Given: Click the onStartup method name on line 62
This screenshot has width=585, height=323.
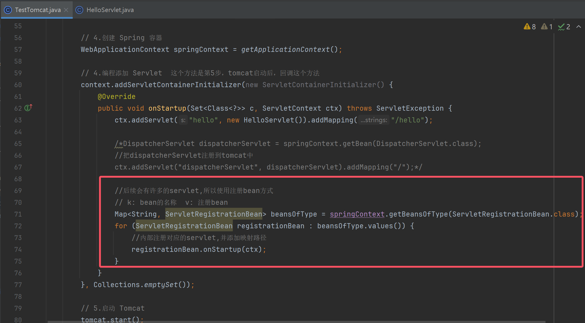Looking at the screenshot, I should [167, 108].
